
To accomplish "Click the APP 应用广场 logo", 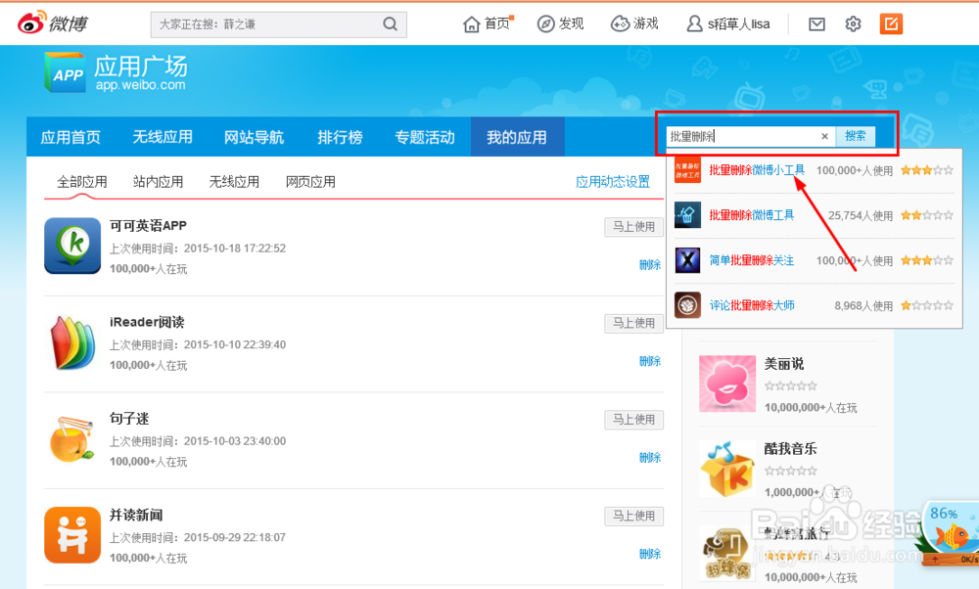I will 116,73.
